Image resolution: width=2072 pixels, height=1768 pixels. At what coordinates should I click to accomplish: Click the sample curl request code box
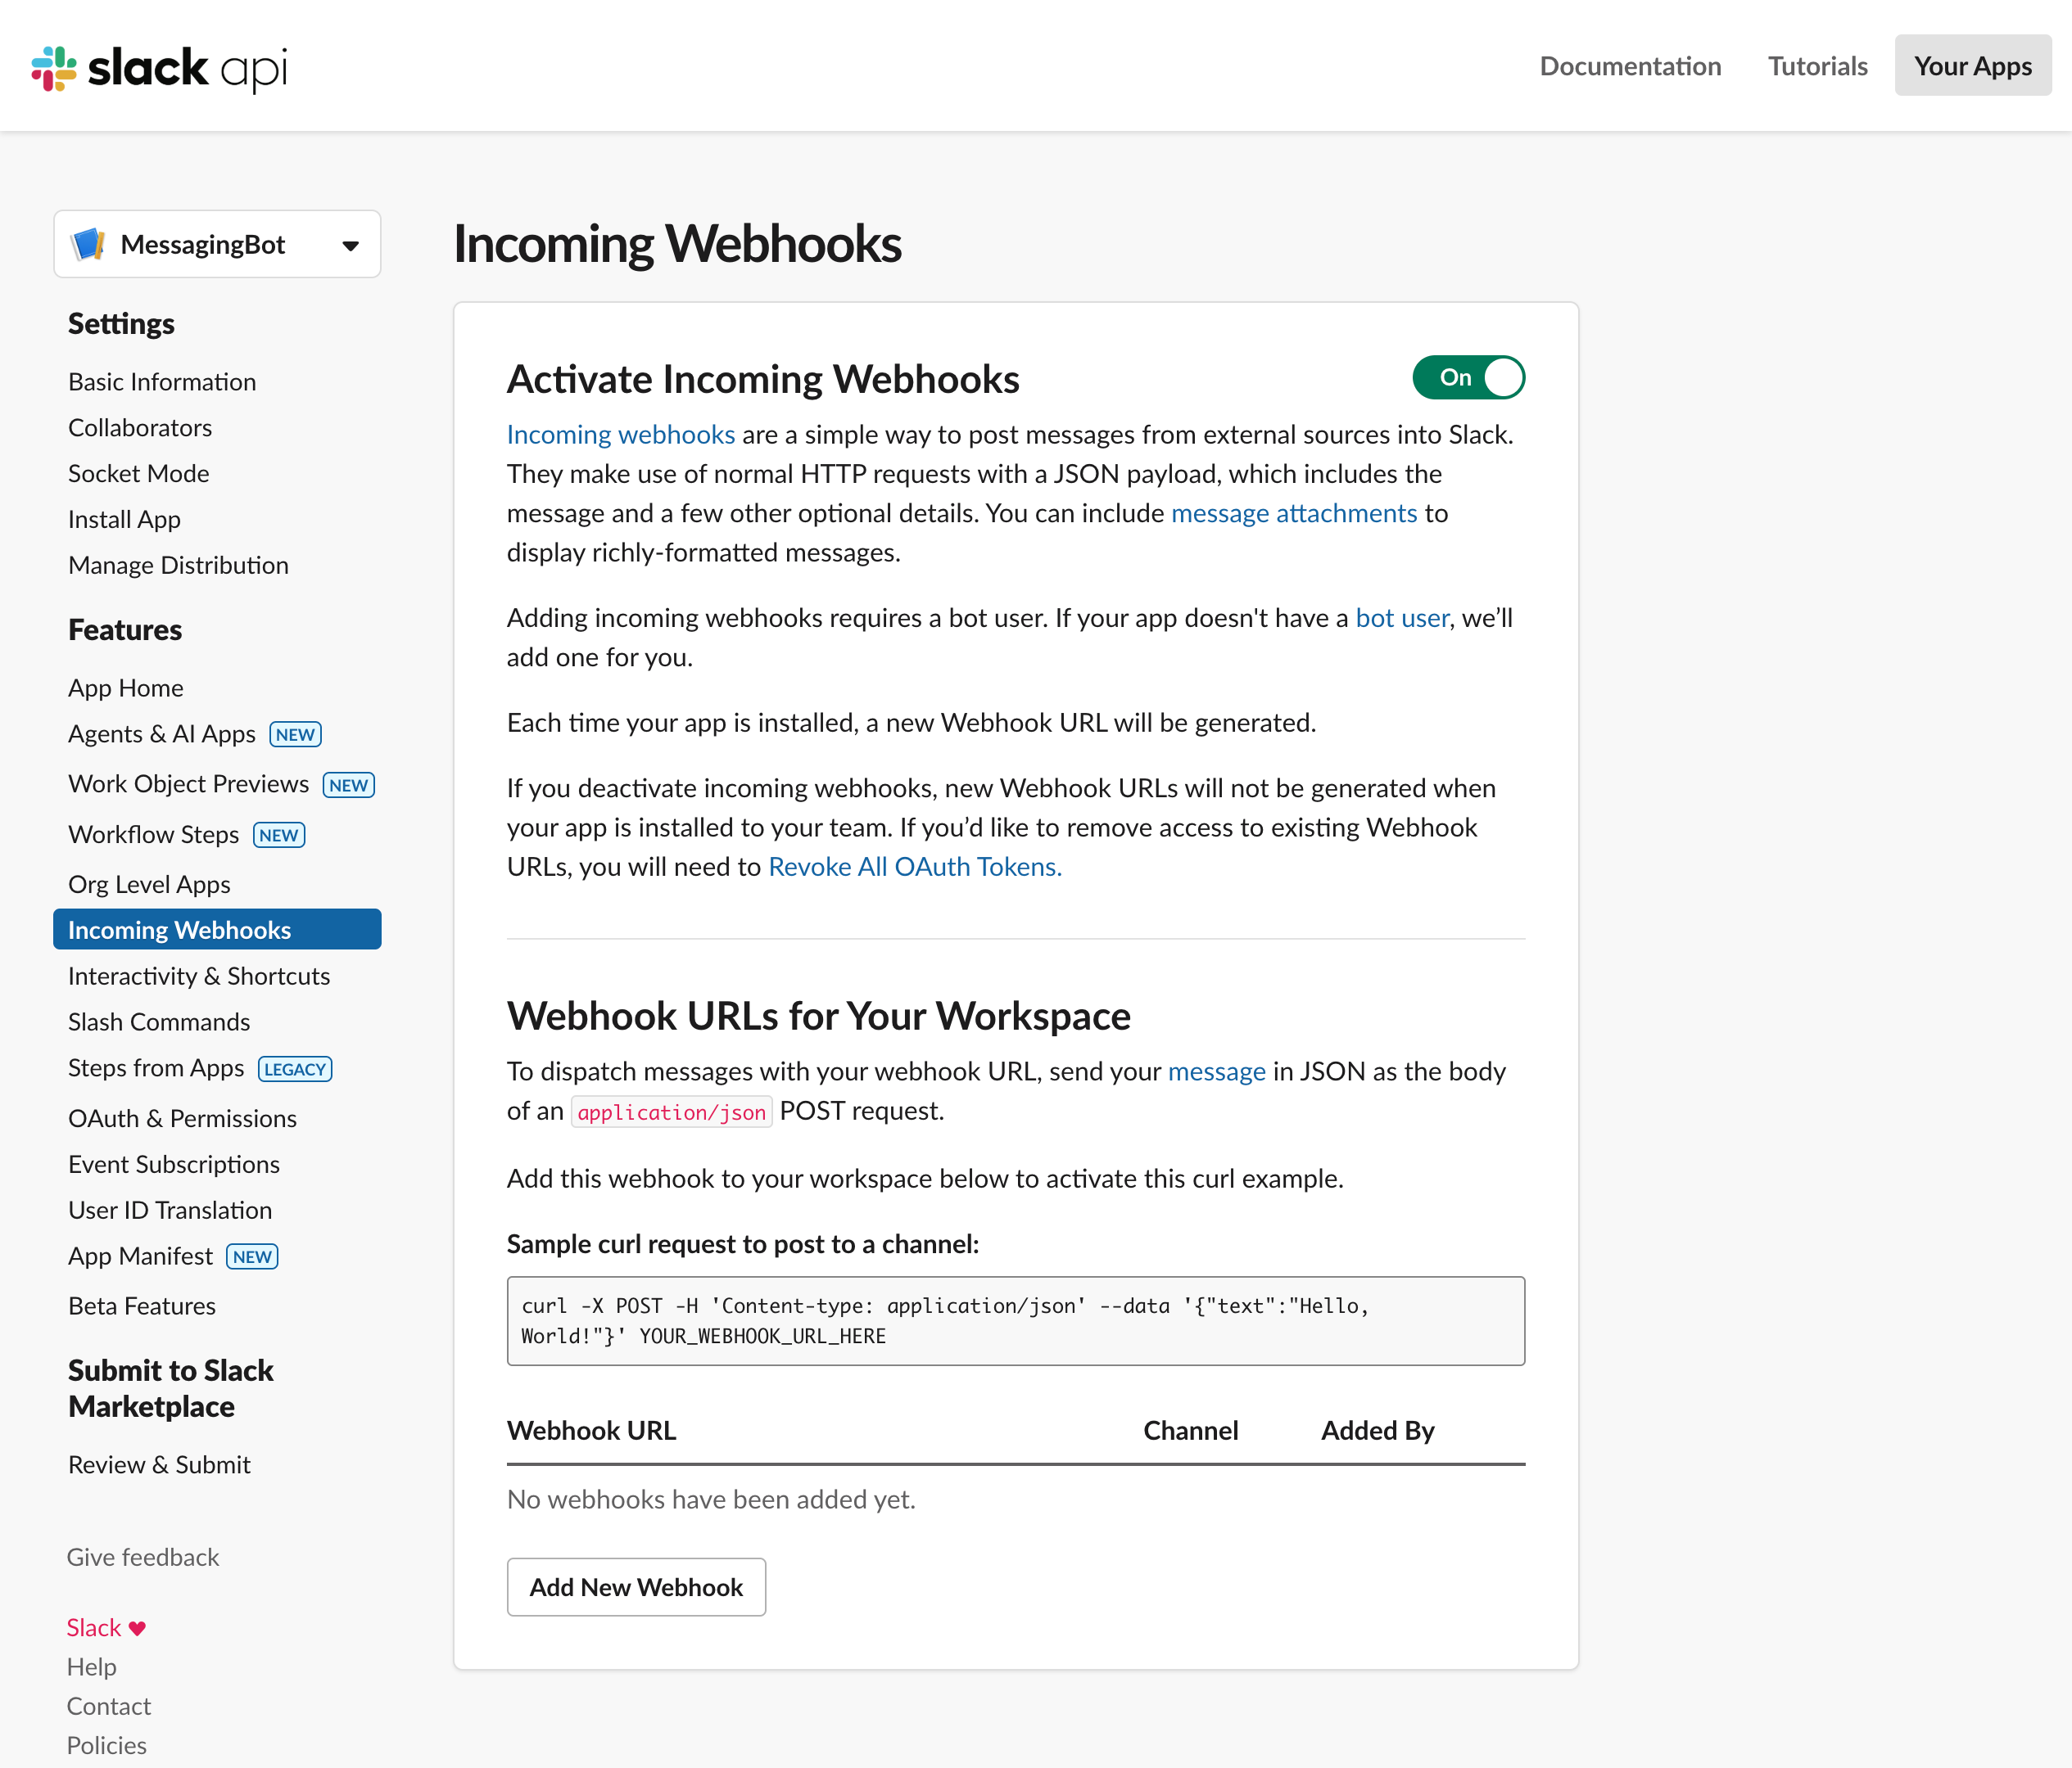1015,1320
